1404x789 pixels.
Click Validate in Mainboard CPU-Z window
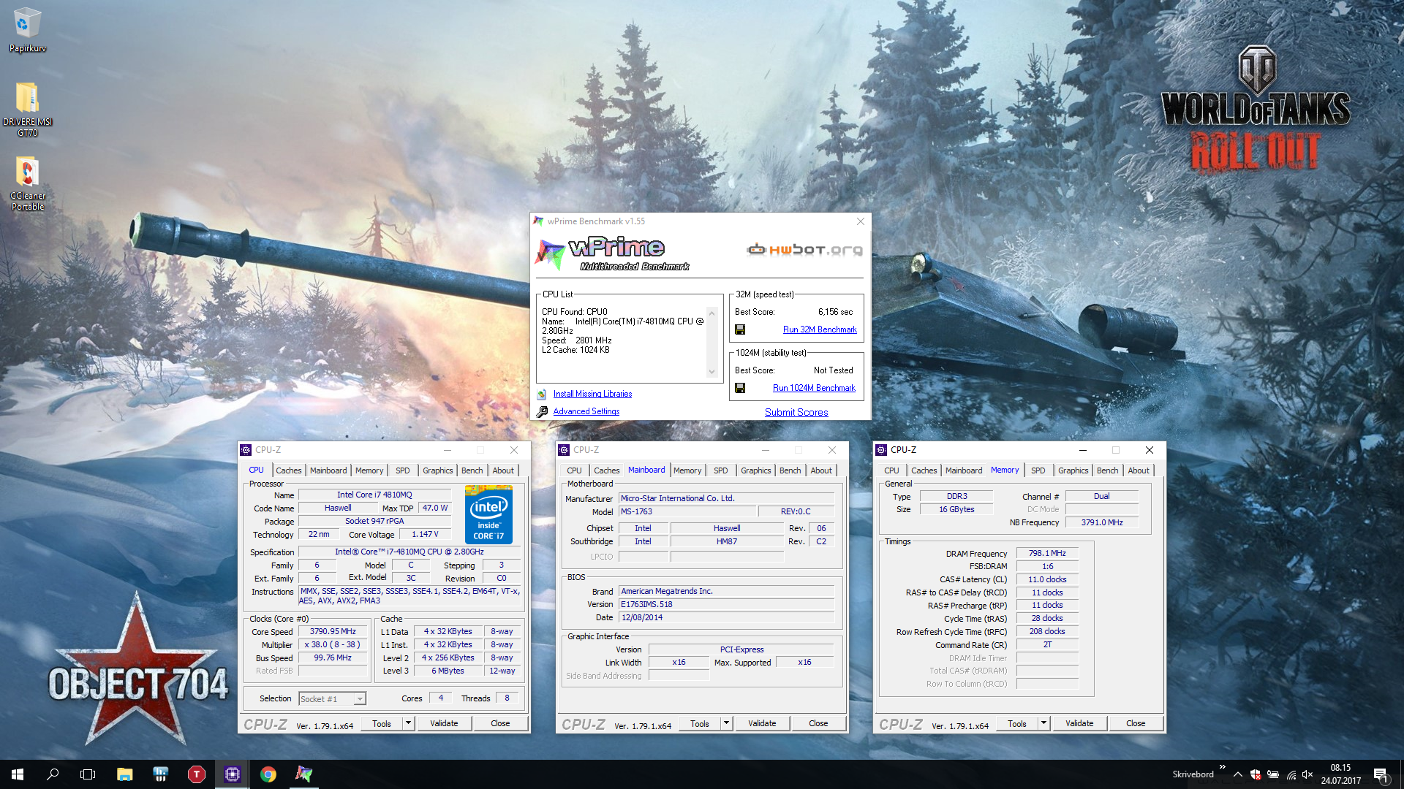point(762,723)
